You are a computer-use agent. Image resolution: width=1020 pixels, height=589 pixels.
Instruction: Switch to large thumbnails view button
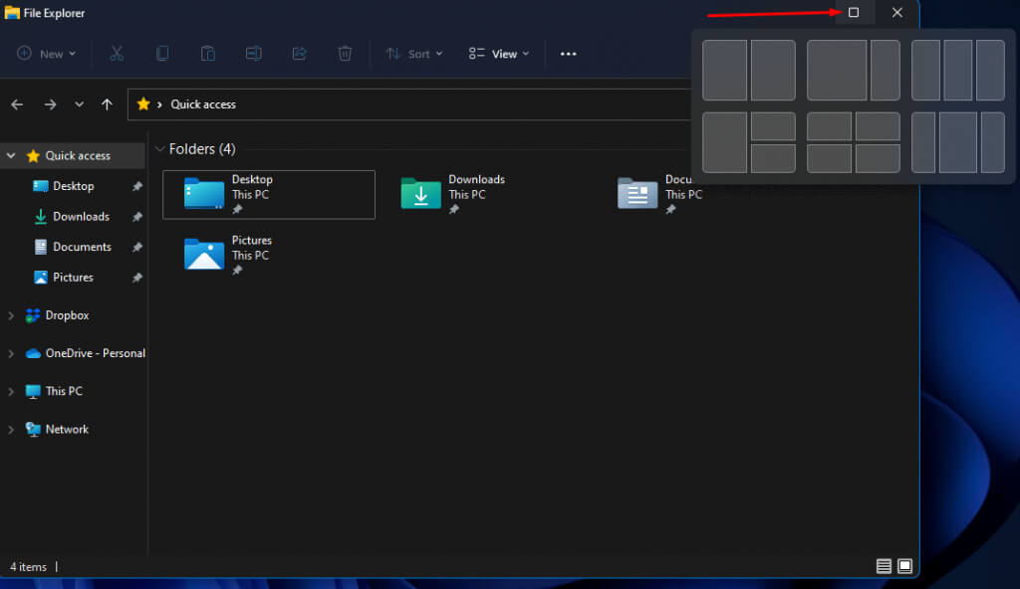point(904,566)
